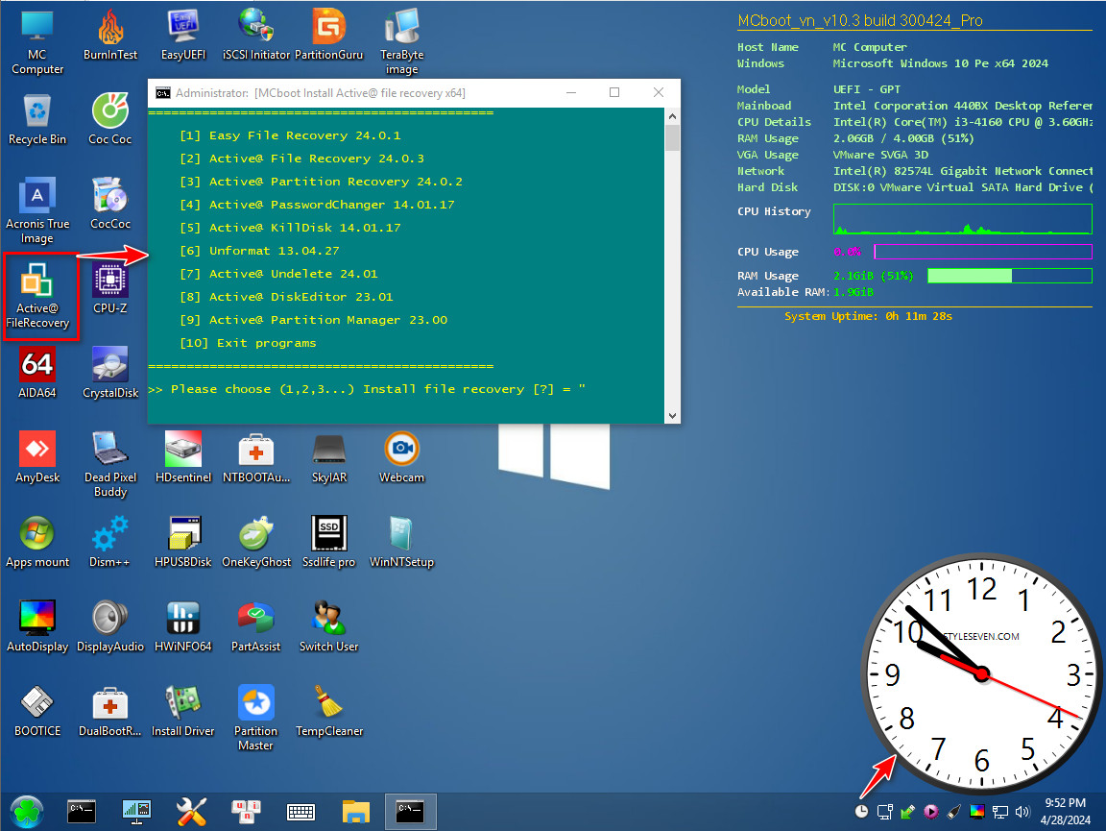
Task: Open Partition Master
Action: point(255,706)
